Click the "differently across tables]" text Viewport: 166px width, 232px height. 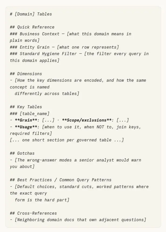click(47, 94)
